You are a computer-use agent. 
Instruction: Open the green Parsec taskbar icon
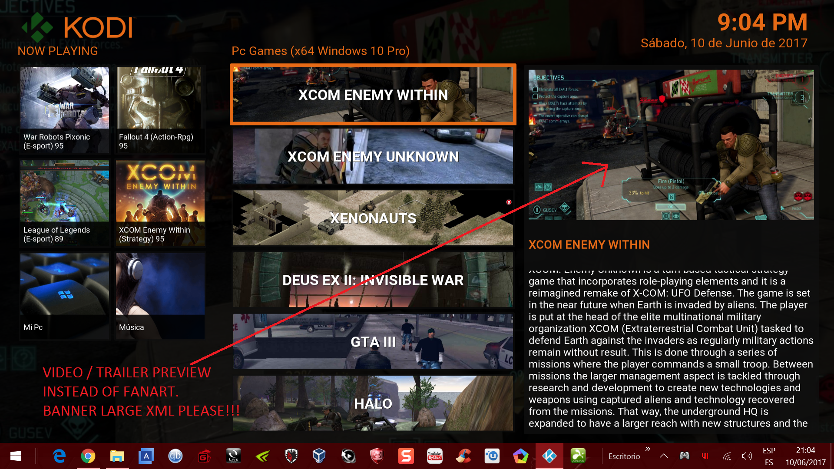click(x=578, y=456)
